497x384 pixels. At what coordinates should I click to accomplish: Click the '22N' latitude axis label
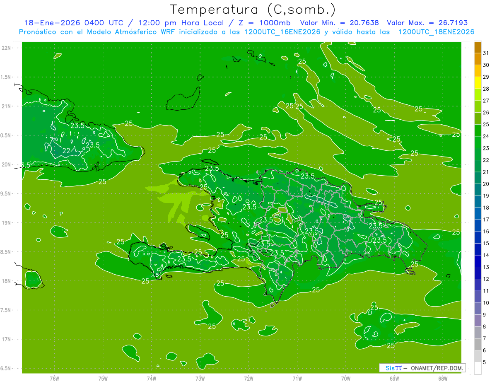tap(7, 48)
